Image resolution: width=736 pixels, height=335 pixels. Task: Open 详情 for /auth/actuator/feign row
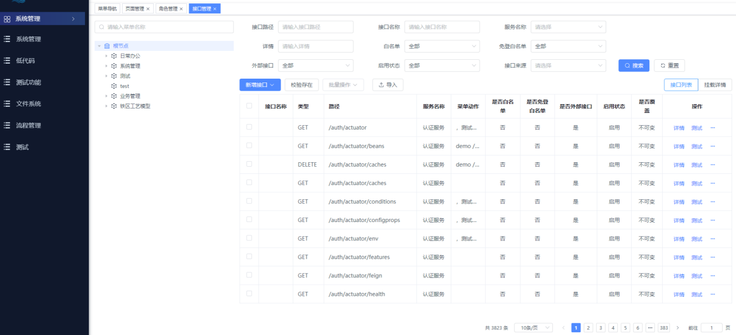coord(679,276)
